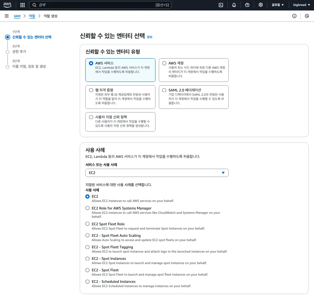Open the notifications bell icon

point(234,5)
